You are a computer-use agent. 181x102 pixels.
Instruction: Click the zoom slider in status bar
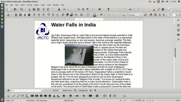165,101
